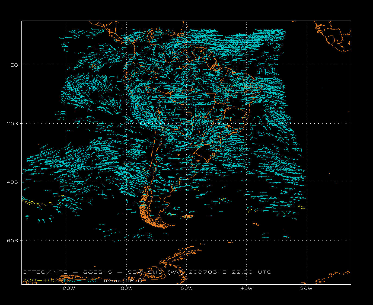Click the 20S latitude label
The width and height of the screenshot is (373, 305).
[x=12, y=124]
